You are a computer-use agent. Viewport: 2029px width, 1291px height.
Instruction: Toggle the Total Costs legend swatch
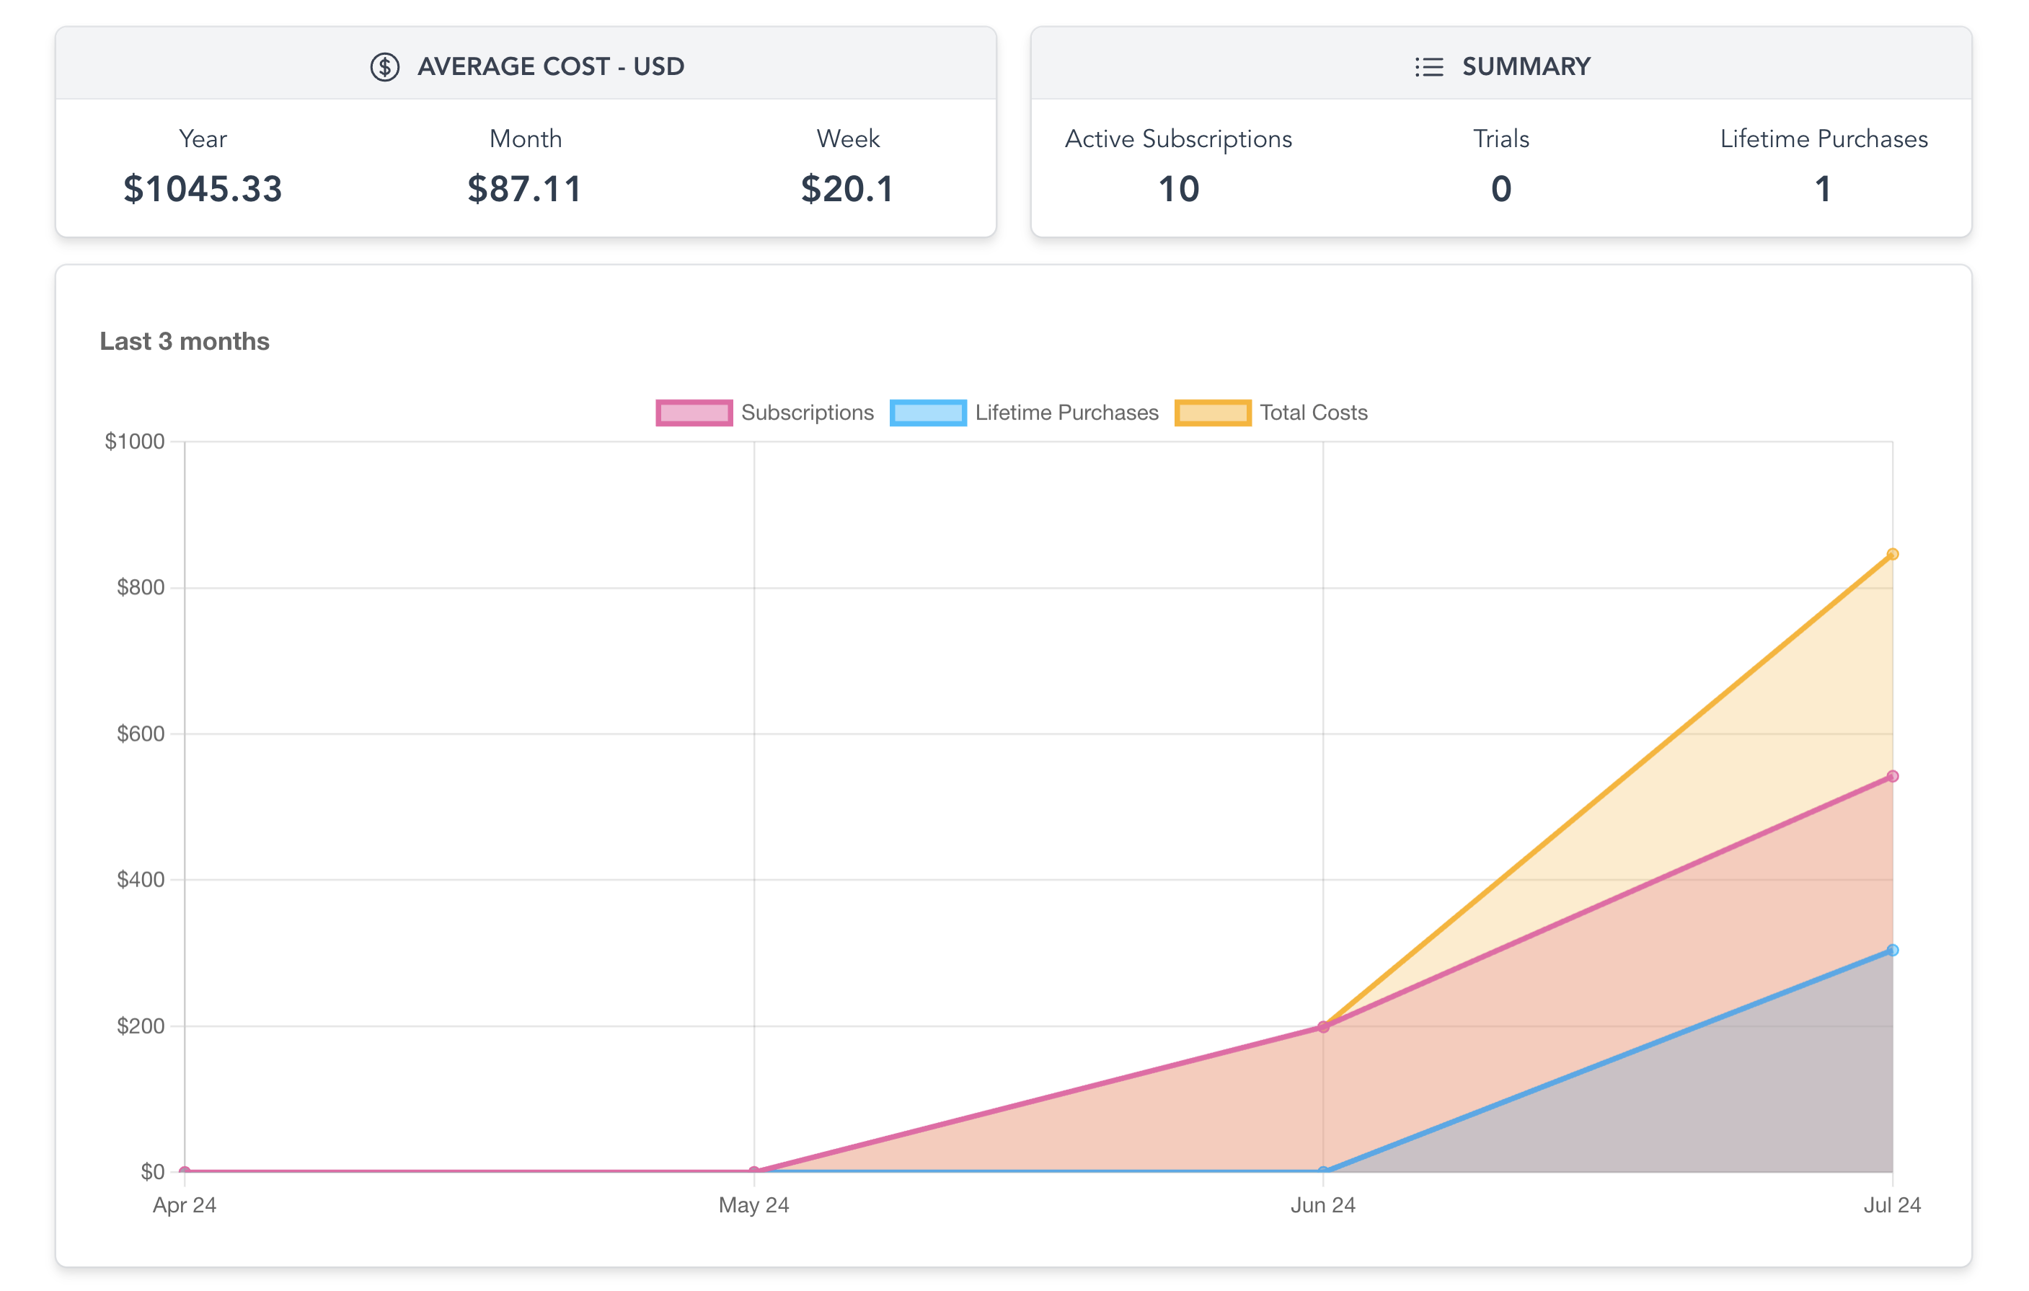(x=1213, y=413)
